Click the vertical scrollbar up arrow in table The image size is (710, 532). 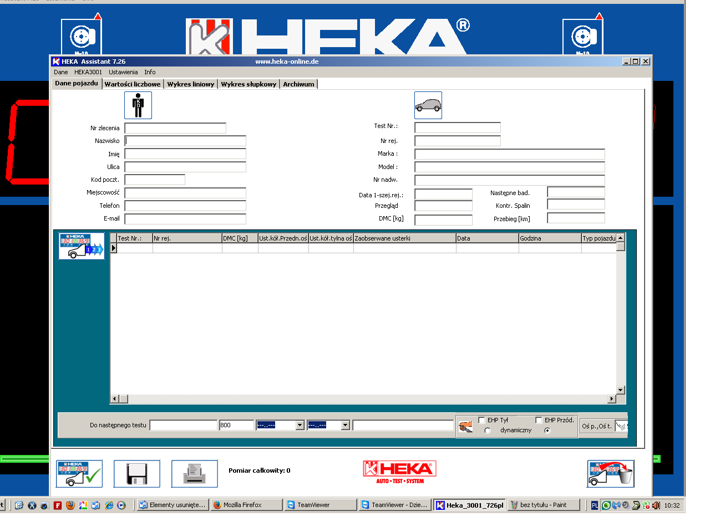pyautogui.click(x=621, y=238)
